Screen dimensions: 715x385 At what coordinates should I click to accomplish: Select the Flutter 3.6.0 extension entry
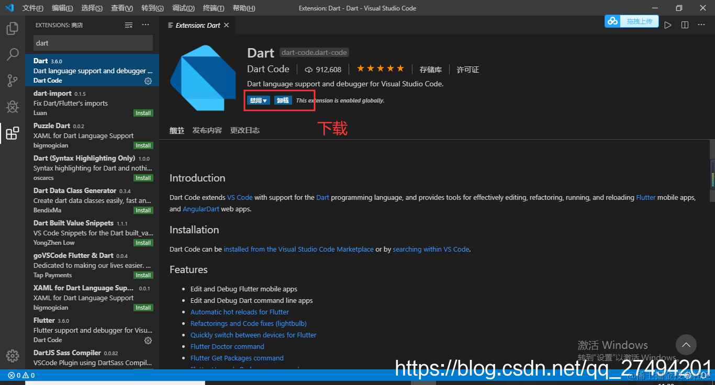(92, 330)
